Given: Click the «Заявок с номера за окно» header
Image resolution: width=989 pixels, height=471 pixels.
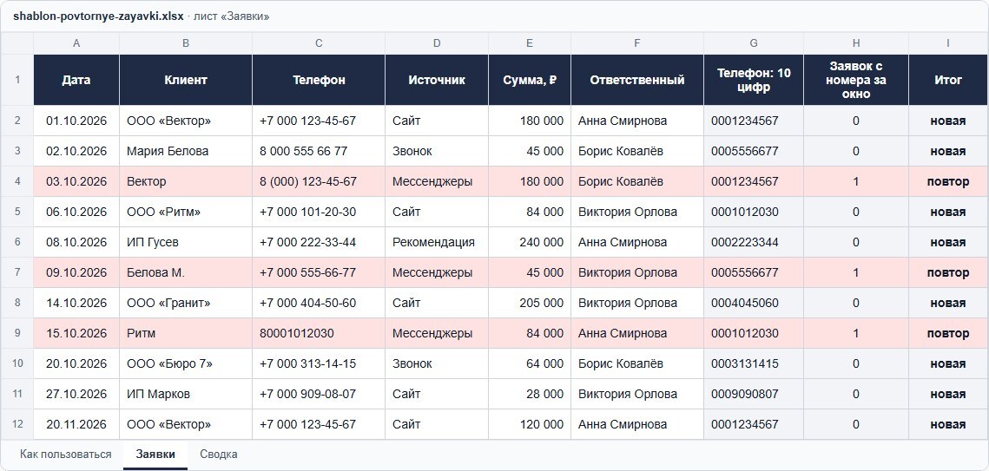Looking at the screenshot, I should pos(856,80).
